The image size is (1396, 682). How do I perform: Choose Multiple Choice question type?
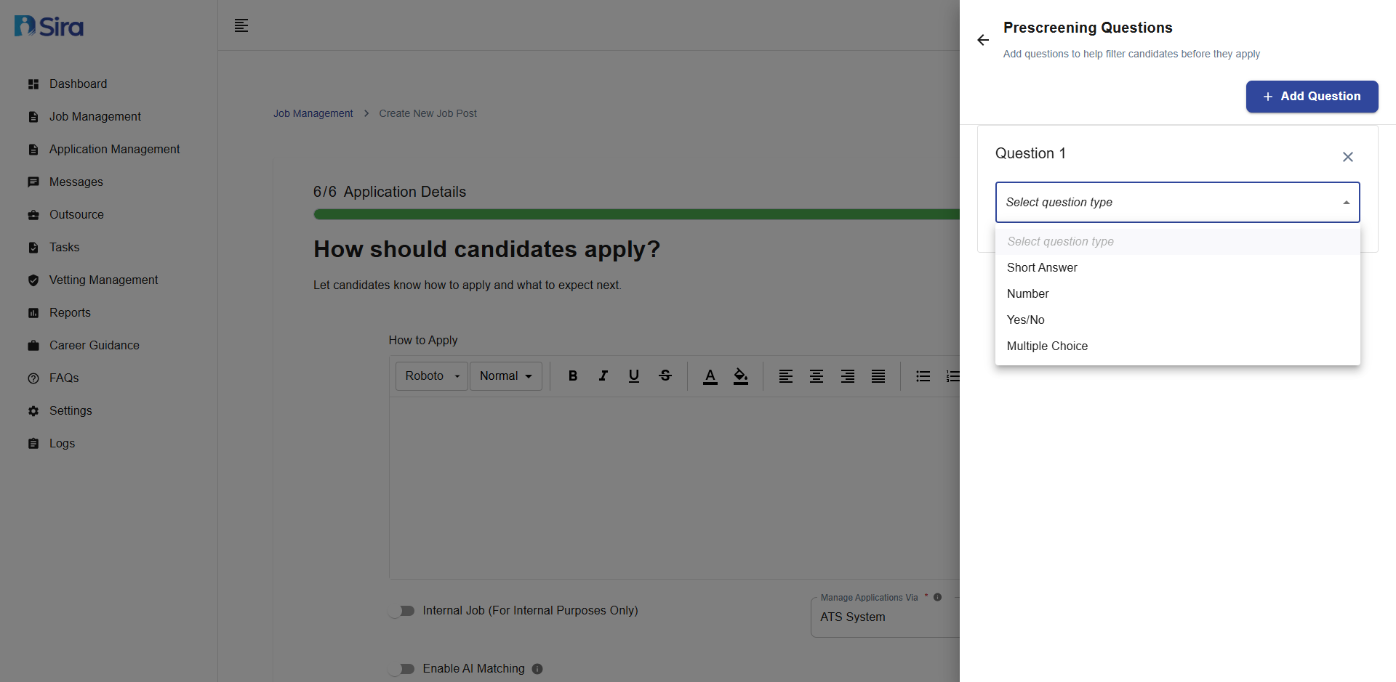pos(1047,346)
